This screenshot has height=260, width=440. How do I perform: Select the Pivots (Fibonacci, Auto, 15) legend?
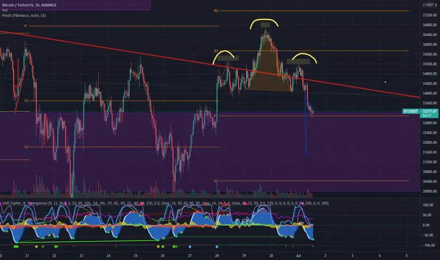click(24, 16)
